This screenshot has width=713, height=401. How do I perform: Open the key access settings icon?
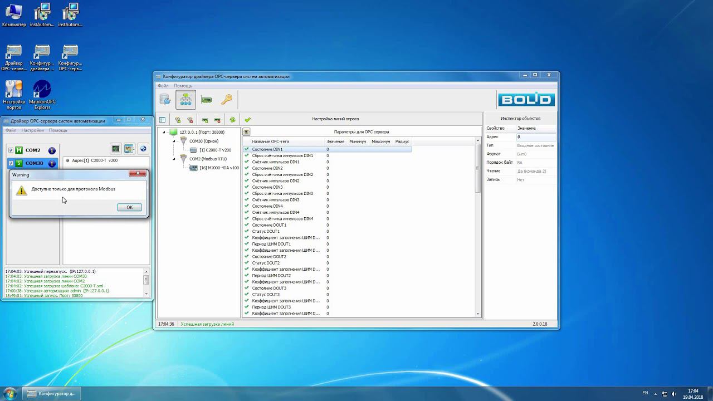227,100
